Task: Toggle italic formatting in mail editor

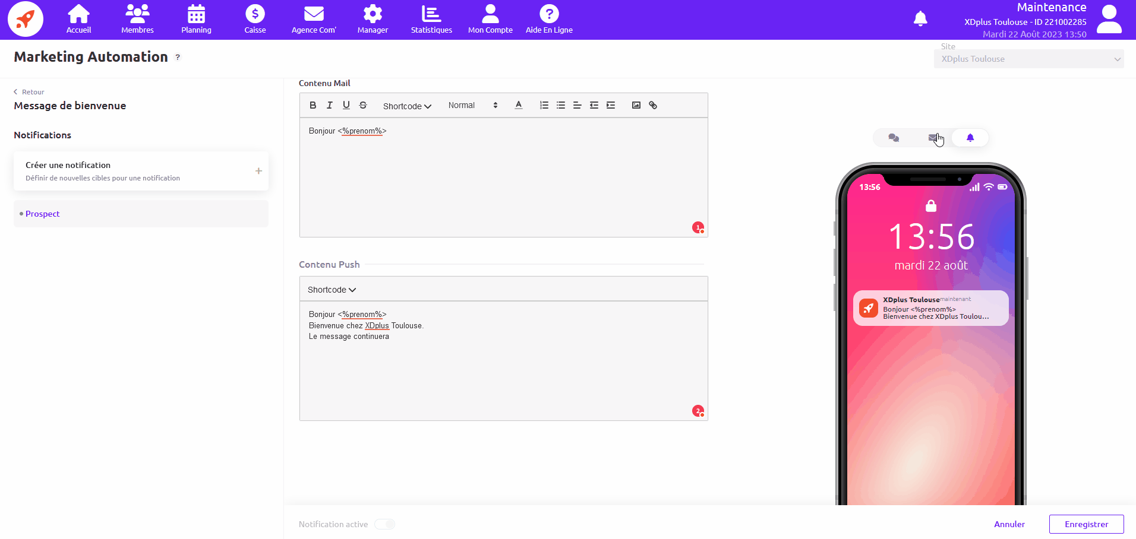Action: pos(330,105)
